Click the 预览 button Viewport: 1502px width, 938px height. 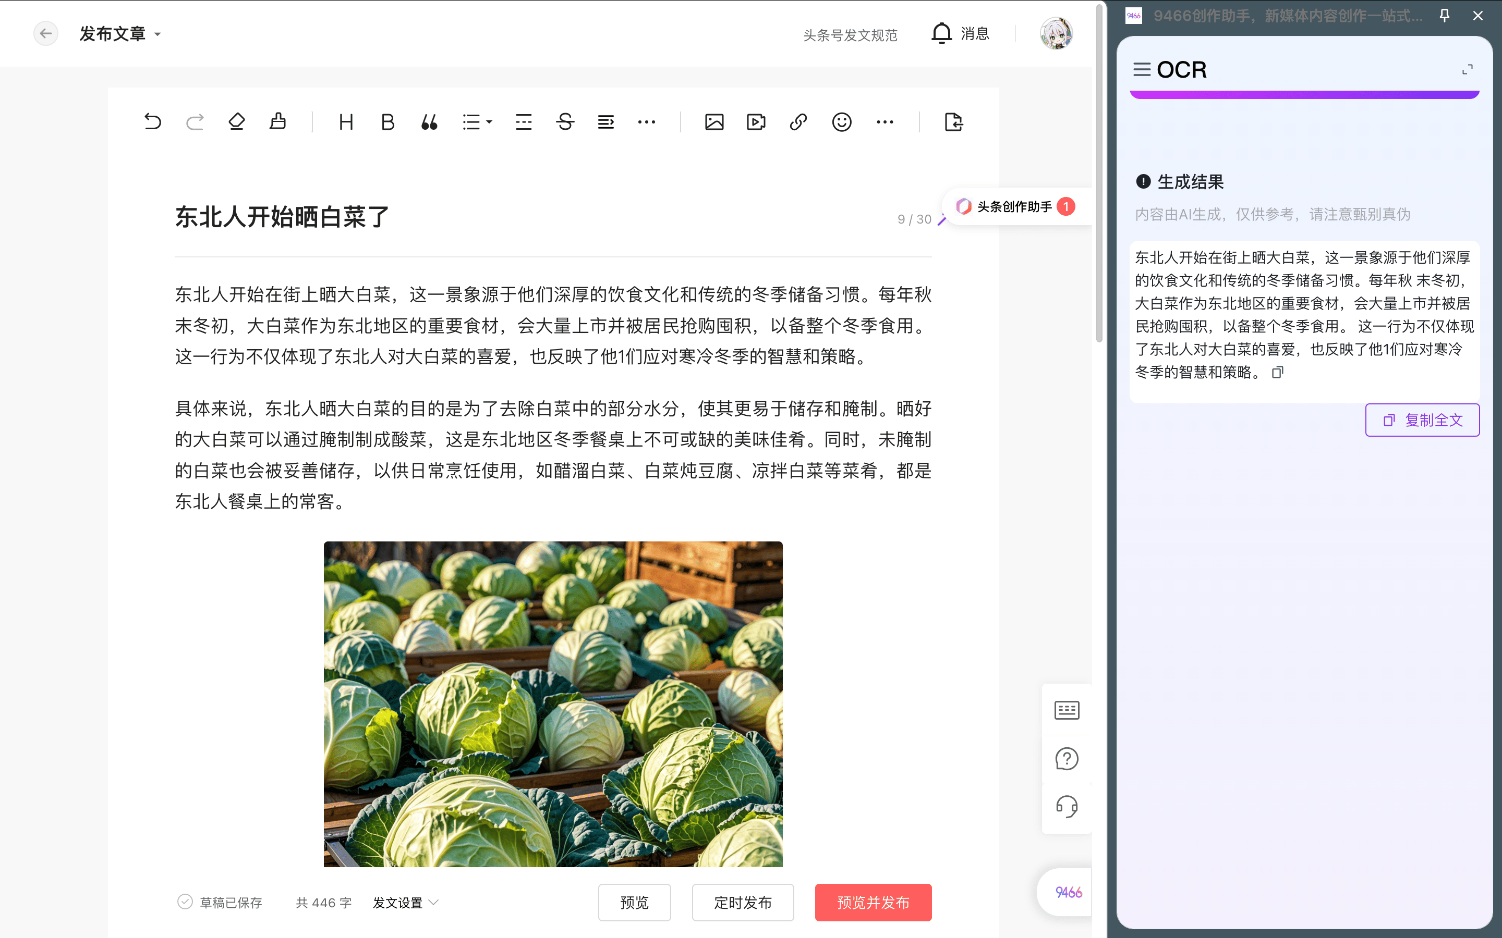[634, 902]
